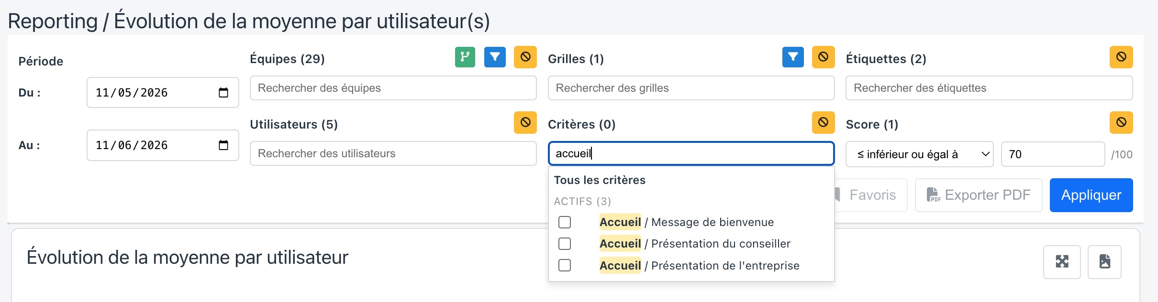The width and height of the screenshot is (1158, 302).
Task: Click the Au date field 11/06/2026
Action: click(163, 145)
